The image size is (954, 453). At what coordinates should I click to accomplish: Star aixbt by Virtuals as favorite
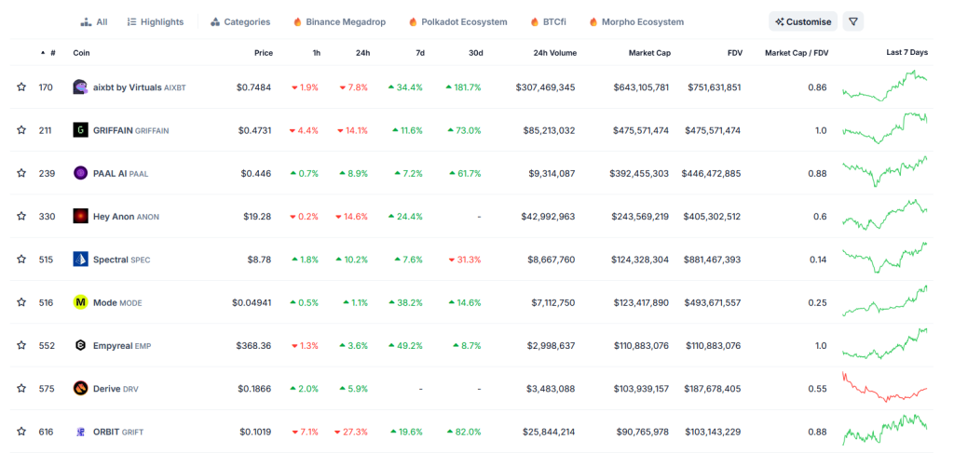click(x=21, y=87)
